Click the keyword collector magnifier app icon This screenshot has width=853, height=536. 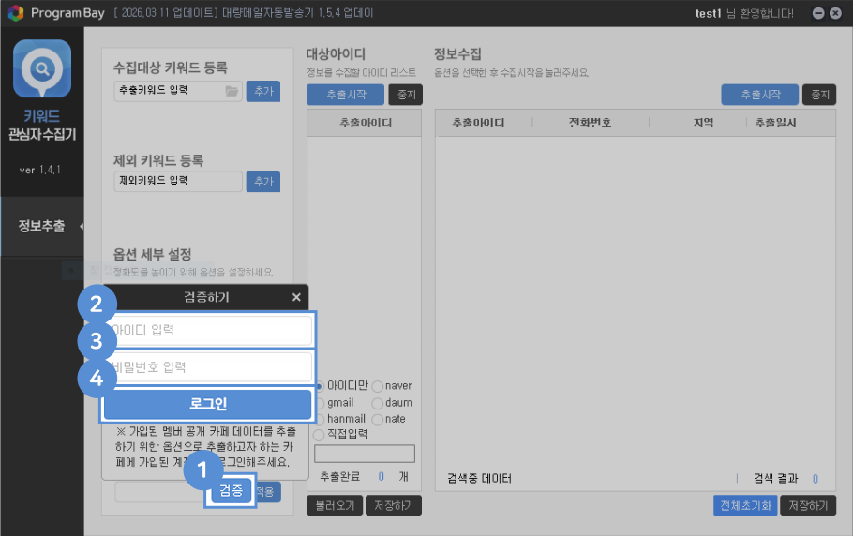(x=42, y=68)
